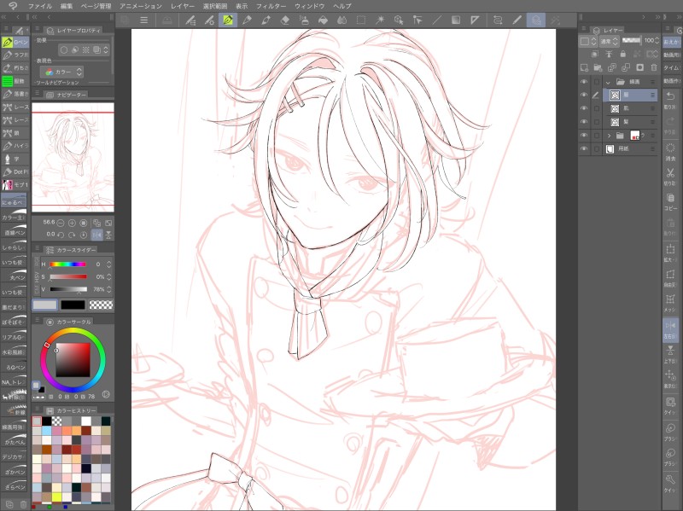Click the Clip Studio logo icon
Screen dimensions: 683x511
tap(13, 6)
